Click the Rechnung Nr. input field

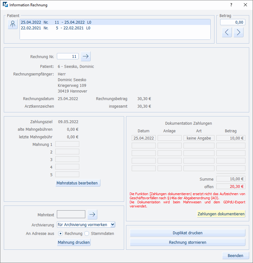[x=68, y=56]
